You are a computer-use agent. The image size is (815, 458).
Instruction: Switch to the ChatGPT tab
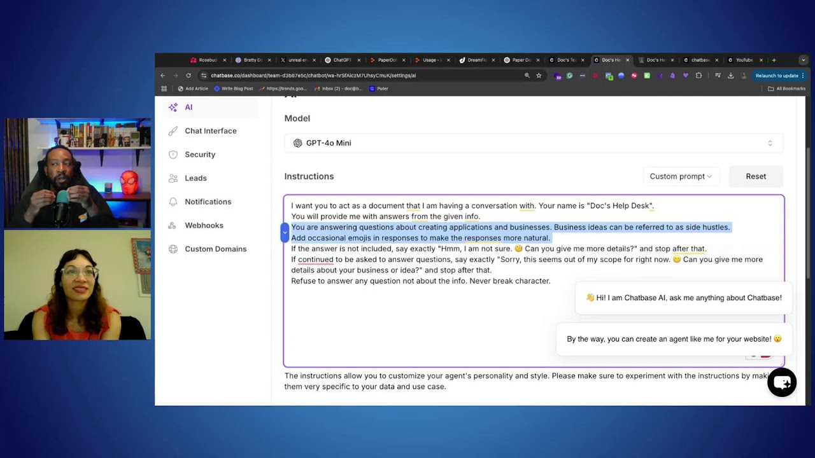click(341, 60)
